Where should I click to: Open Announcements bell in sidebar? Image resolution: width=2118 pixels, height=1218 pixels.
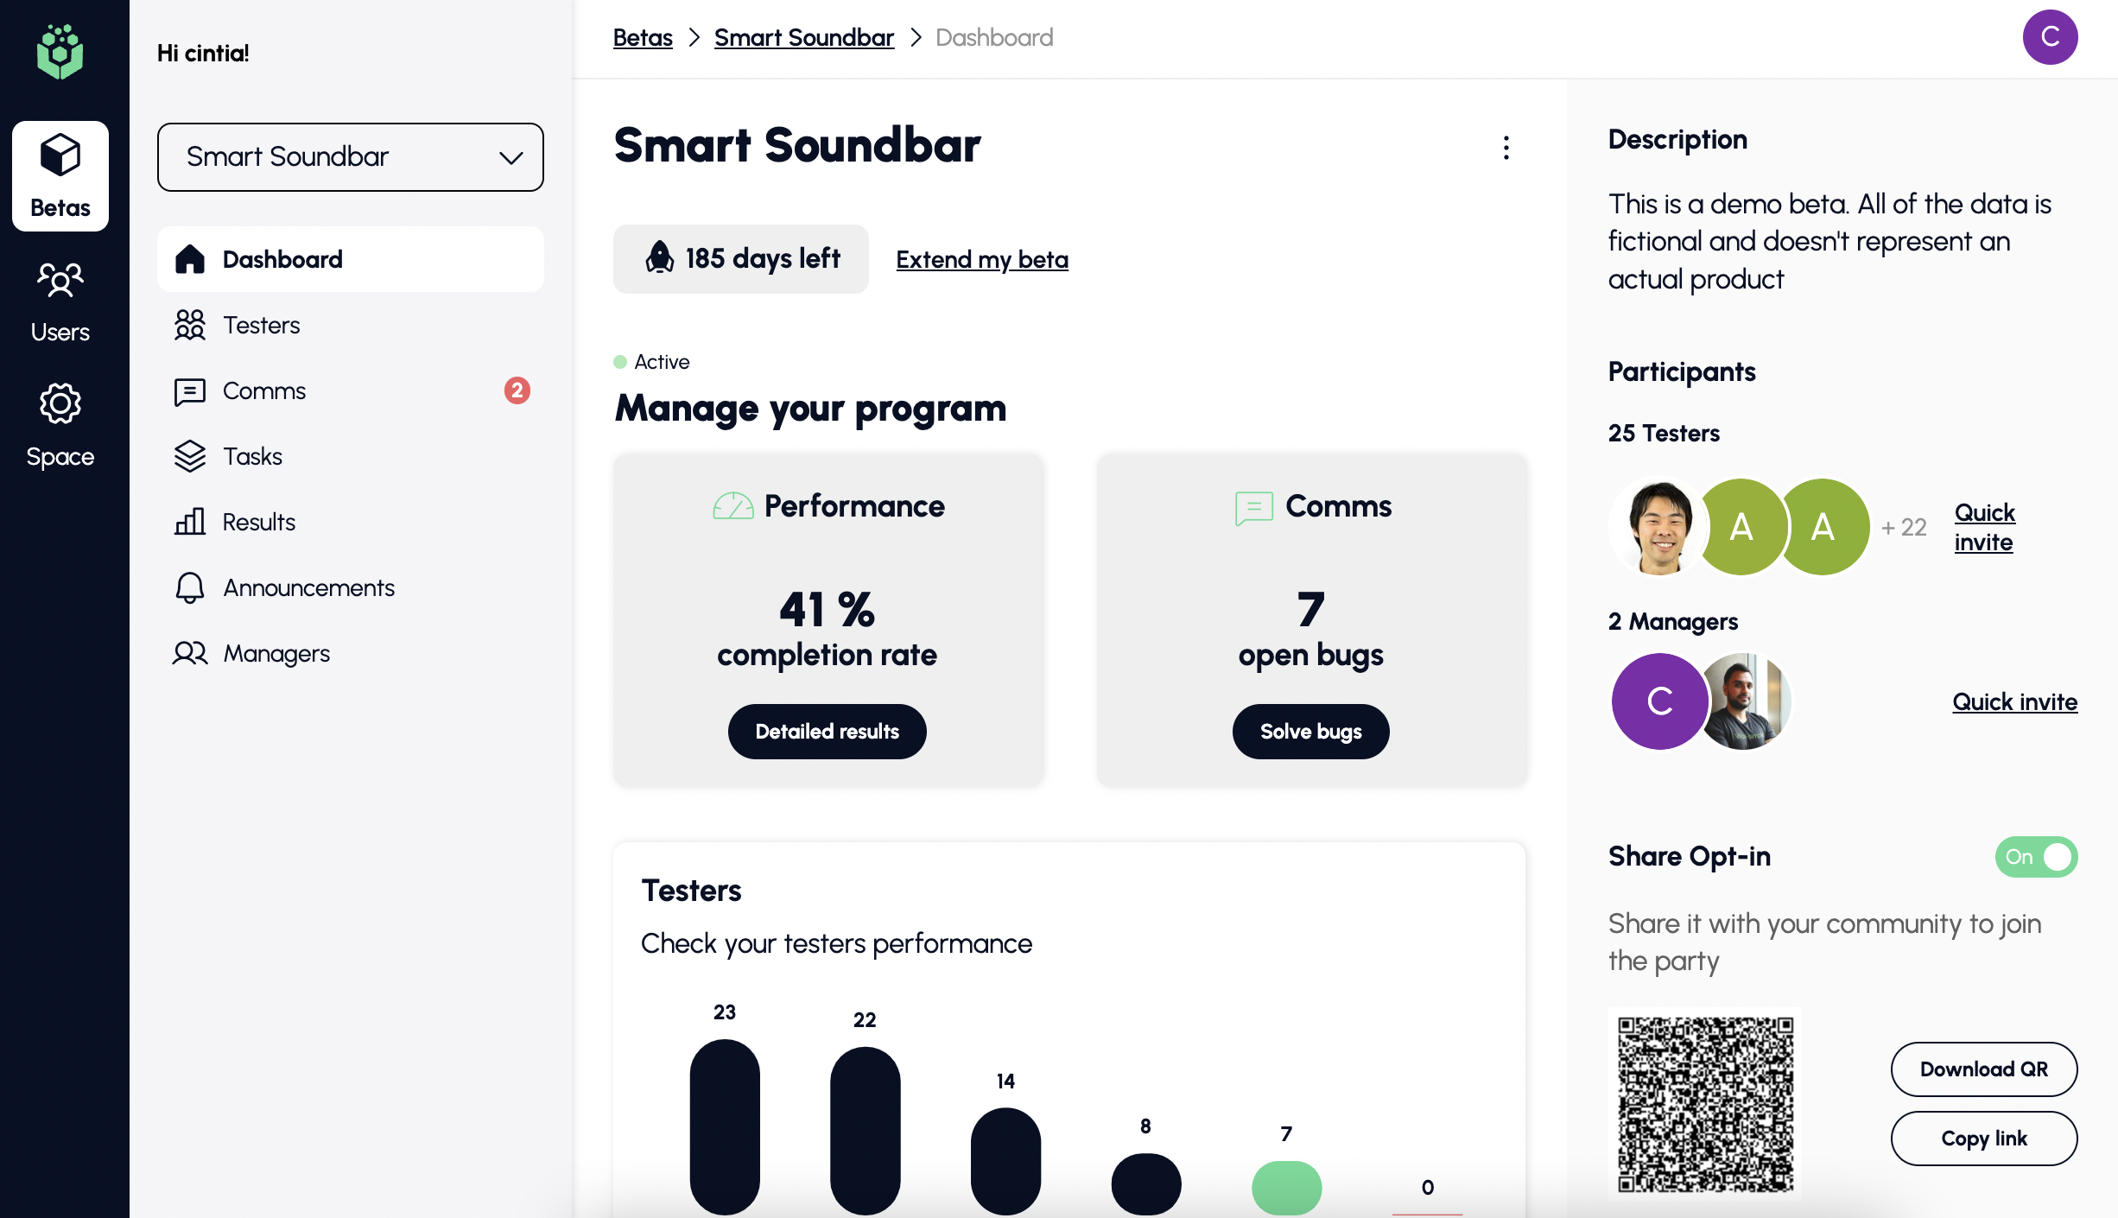[x=189, y=587]
